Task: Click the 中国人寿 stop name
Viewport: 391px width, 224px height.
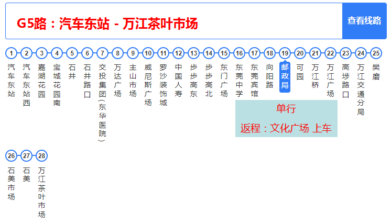Action: pos(179,81)
